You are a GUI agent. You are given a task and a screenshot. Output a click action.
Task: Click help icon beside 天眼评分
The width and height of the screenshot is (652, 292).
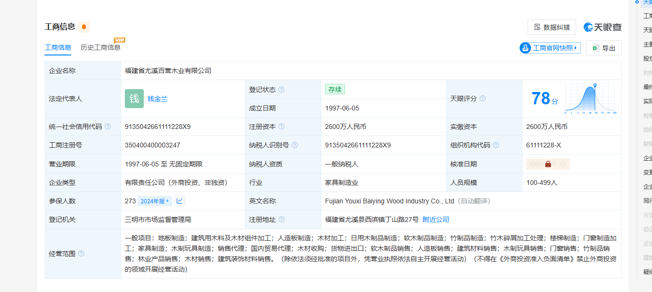click(x=483, y=99)
